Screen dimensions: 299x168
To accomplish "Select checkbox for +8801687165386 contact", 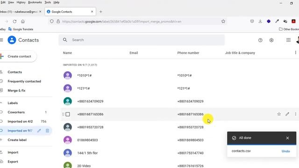I will tap(67, 114).
